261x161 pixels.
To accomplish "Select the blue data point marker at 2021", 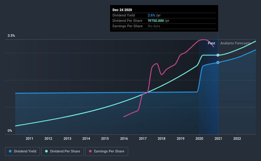I will pyautogui.click(x=218, y=62).
